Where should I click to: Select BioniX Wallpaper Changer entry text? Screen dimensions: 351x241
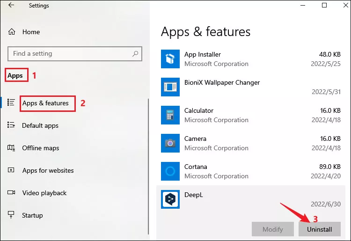coord(222,82)
